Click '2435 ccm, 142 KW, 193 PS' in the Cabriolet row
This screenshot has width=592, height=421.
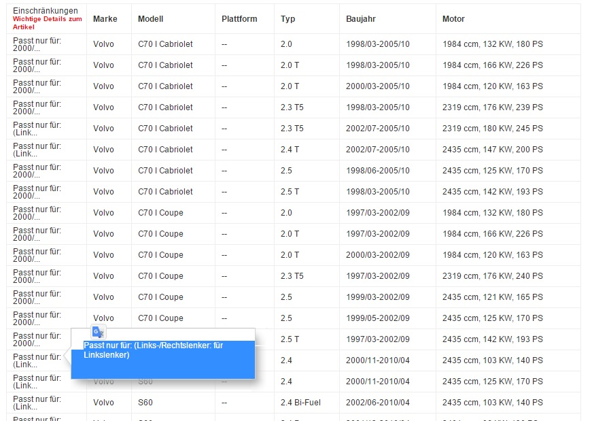492,192
